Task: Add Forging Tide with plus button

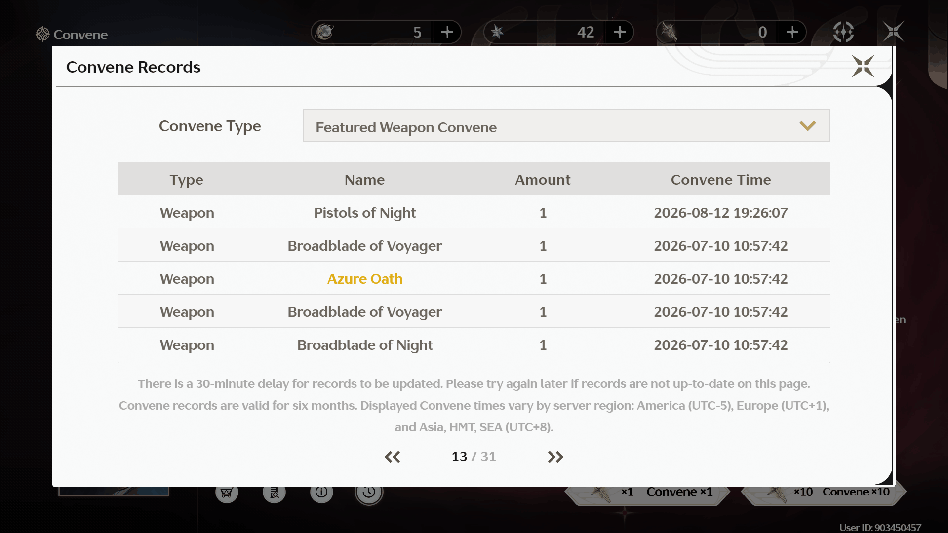Action: point(792,32)
